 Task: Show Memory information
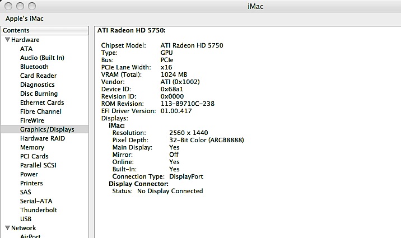(32, 147)
